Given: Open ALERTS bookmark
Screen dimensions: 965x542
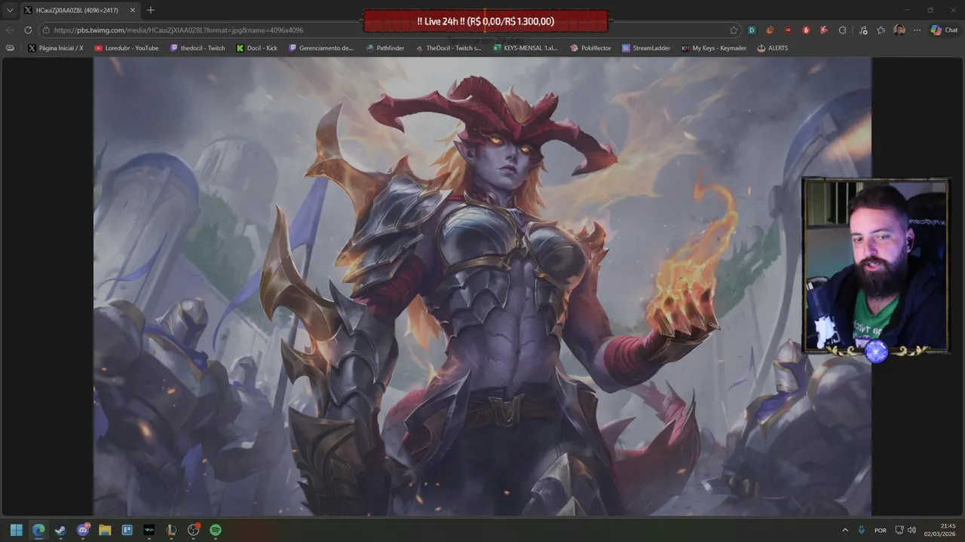Looking at the screenshot, I should pos(773,48).
